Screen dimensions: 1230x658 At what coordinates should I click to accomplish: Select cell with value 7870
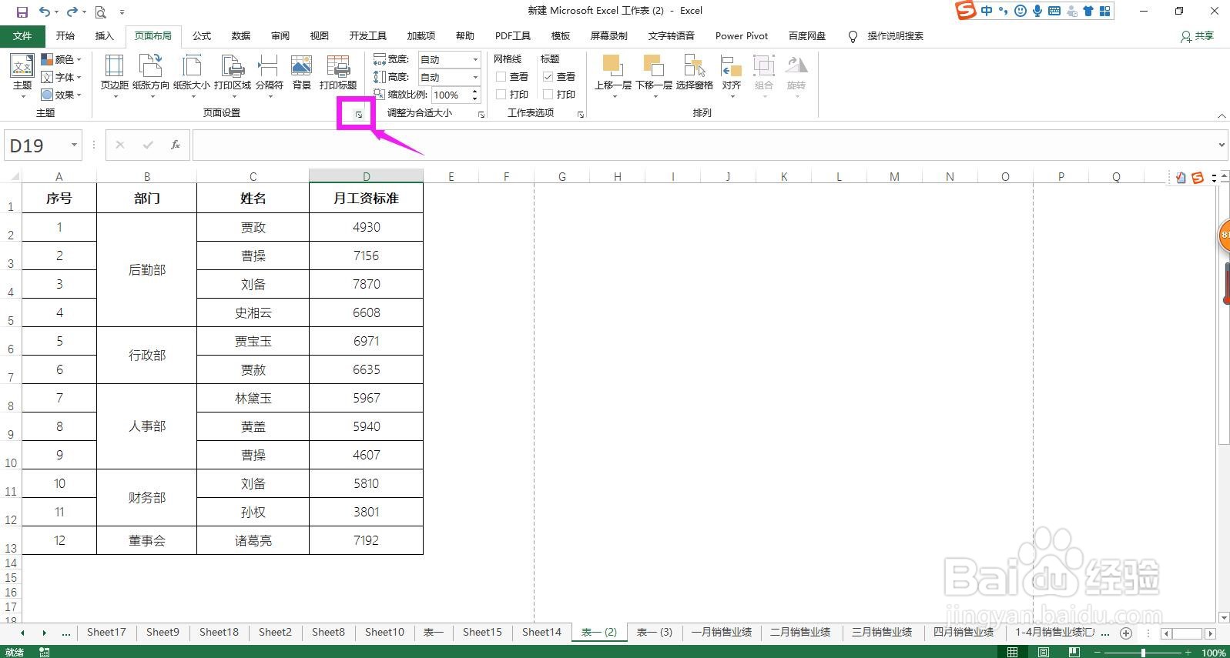pyautogui.click(x=366, y=284)
